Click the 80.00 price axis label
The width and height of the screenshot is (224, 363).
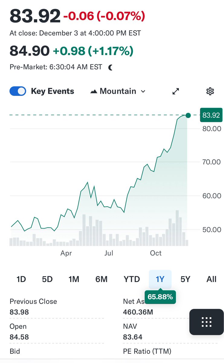(x=211, y=129)
